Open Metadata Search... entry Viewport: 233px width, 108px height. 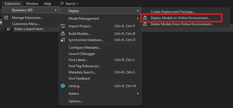click(x=100, y=72)
